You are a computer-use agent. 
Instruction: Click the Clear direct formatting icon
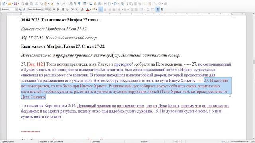pyautogui.click(x=82, y=9)
